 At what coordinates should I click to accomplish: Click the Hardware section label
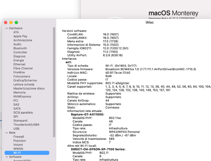coord(16,28)
